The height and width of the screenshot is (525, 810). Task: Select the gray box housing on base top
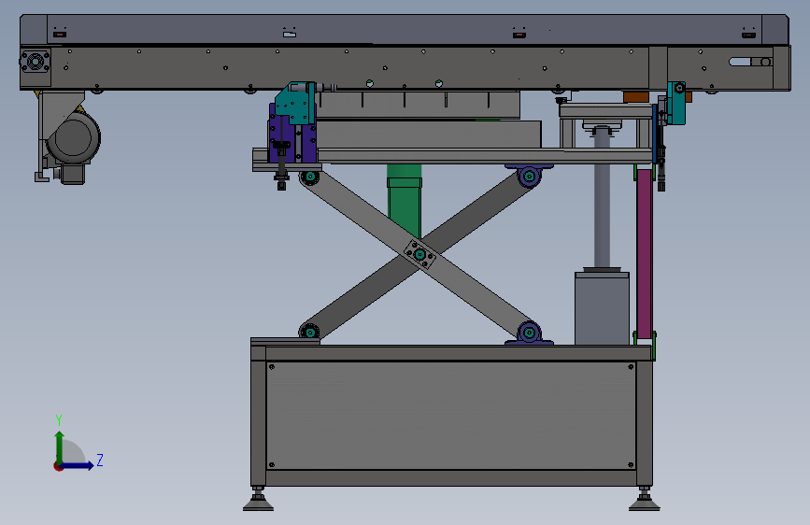click(x=602, y=308)
